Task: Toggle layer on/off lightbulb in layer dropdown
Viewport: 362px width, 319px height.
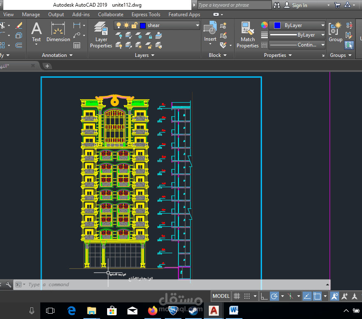Action: pyautogui.click(x=118, y=25)
